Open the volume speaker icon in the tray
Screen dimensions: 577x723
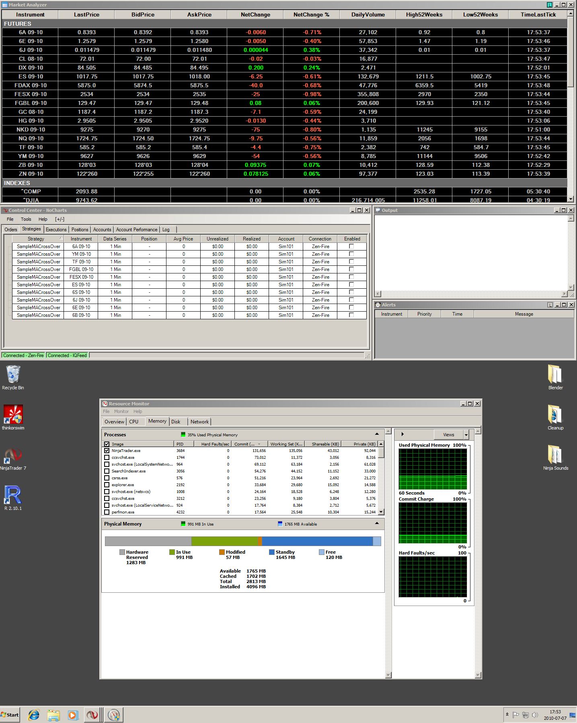(535, 715)
